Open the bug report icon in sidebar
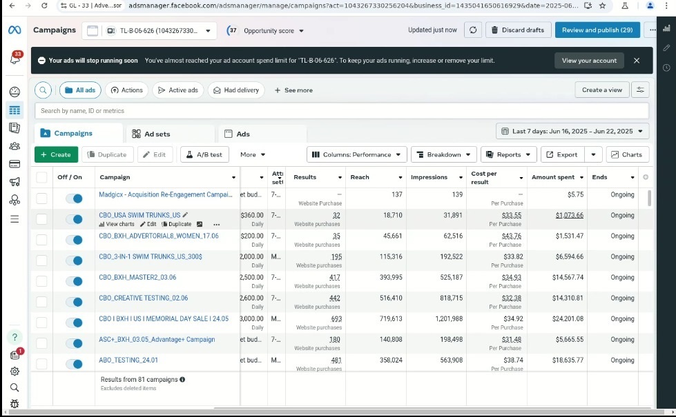The height and width of the screenshot is (417, 676). click(15, 404)
